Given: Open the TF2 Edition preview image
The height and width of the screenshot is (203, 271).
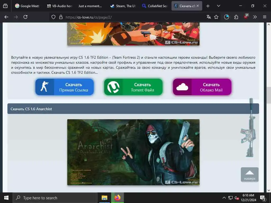Looking at the screenshot, I should click(133, 34).
